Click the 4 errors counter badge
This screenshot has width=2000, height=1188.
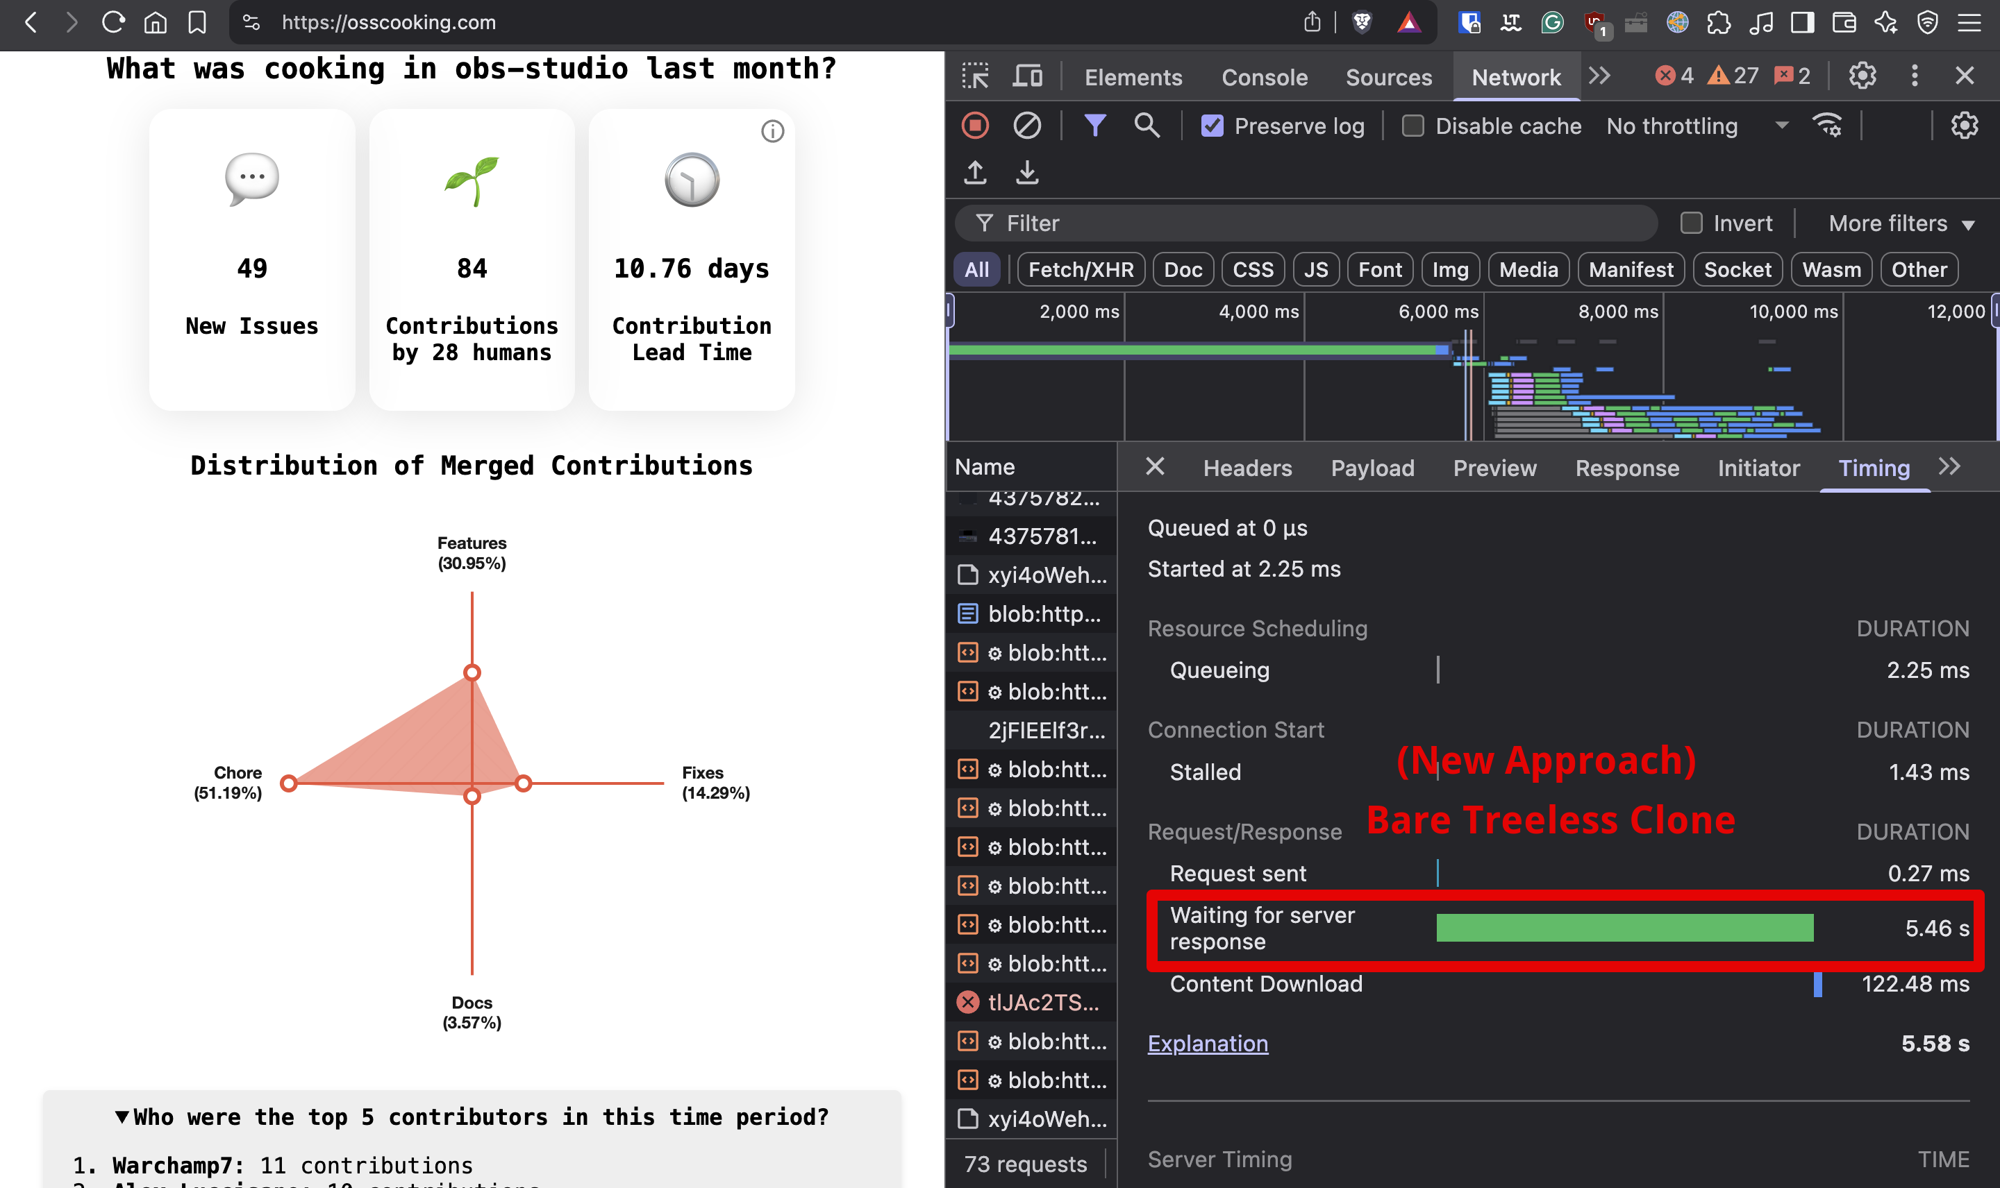click(1675, 76)
